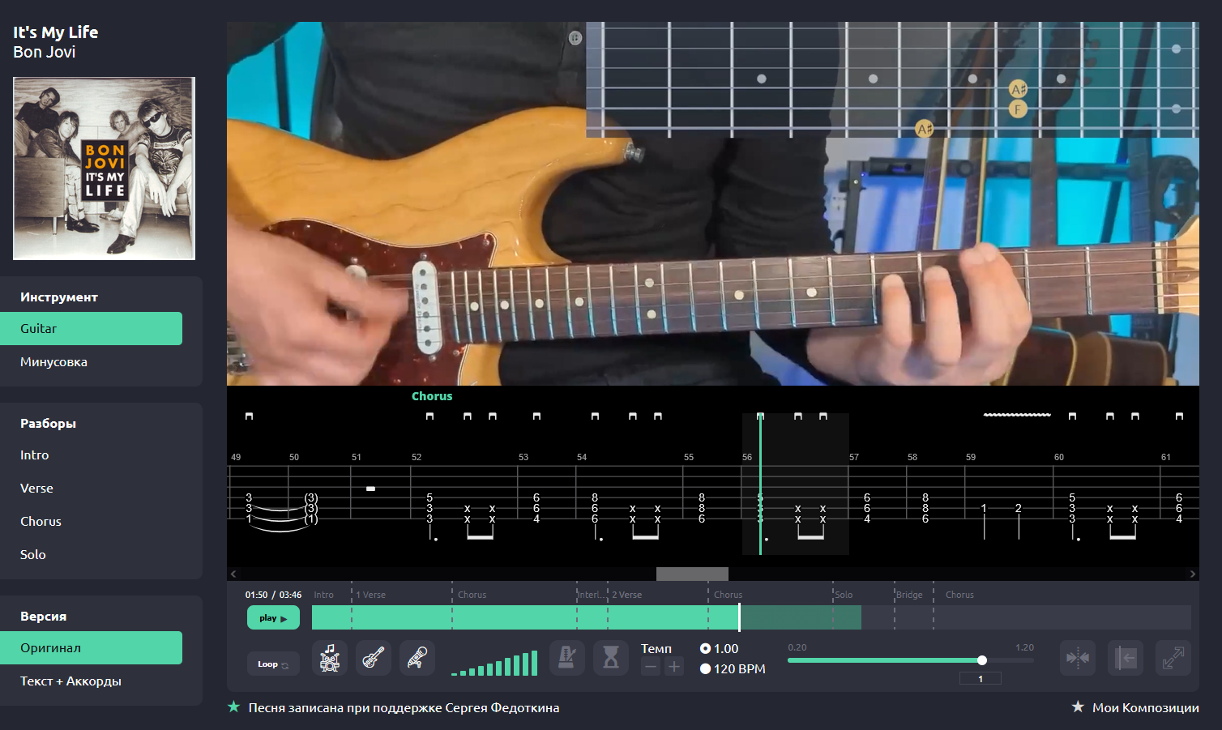Click the 1.20 maximum tempo label
Image resolution: width=1222 pixels, height=730 pixels.
coord(1024,647)
